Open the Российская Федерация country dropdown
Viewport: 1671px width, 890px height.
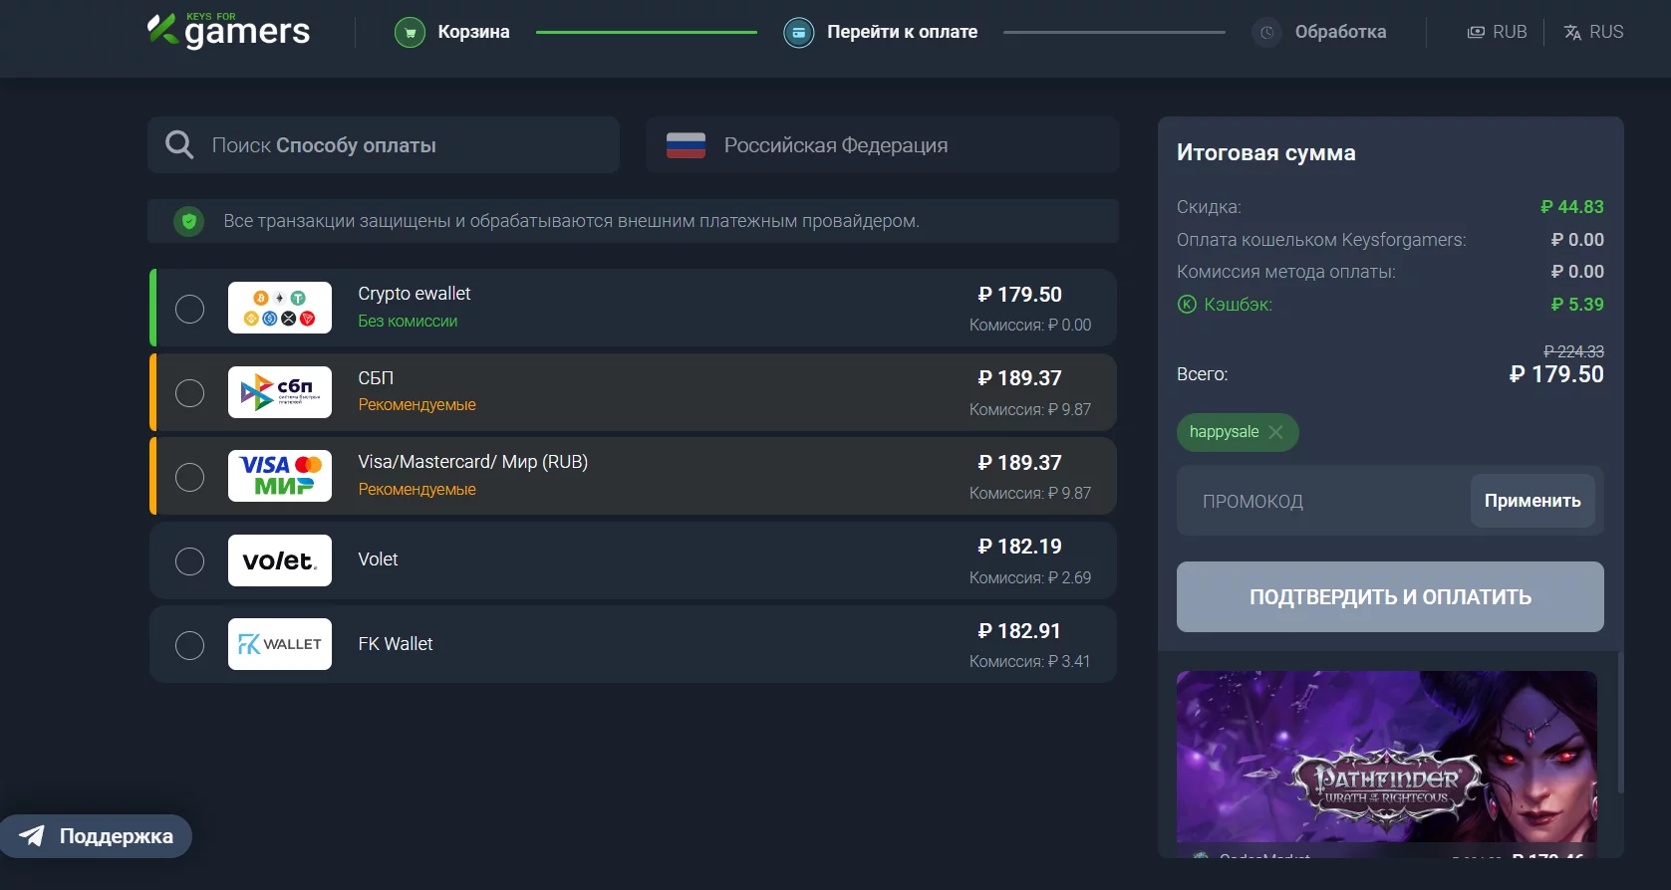pos(882,145)
